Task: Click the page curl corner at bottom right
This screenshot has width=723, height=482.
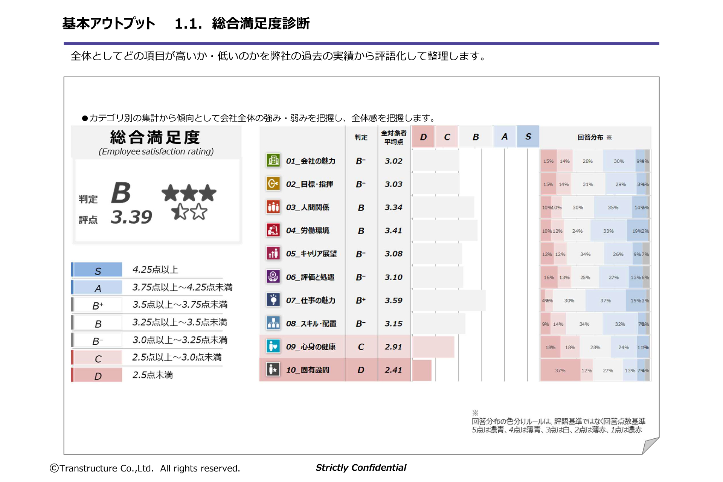Action: click(x=650, y=445)
